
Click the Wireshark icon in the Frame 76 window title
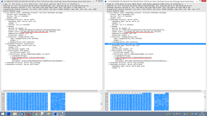coord(2,1)
